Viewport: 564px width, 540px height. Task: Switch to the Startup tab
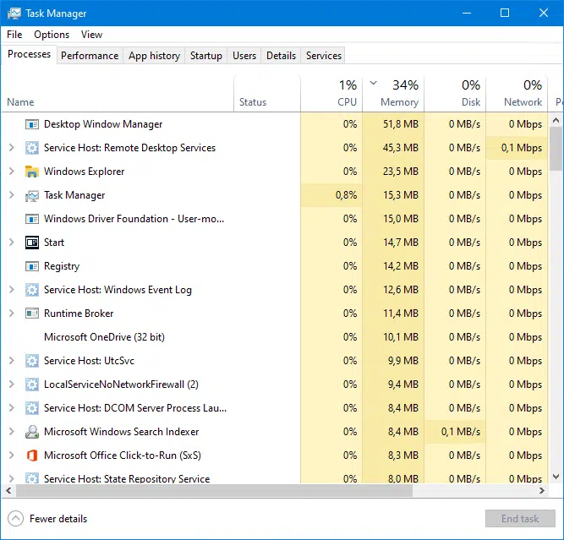click(x=206, y=56)
